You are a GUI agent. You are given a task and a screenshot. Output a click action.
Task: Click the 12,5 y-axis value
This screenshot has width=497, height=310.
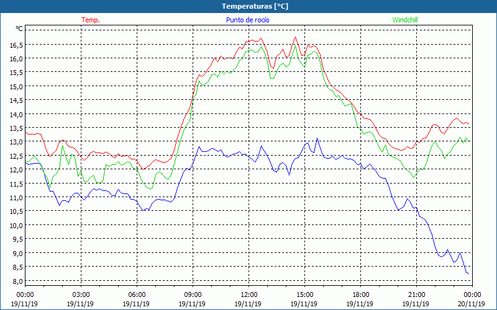click(17, 156)
